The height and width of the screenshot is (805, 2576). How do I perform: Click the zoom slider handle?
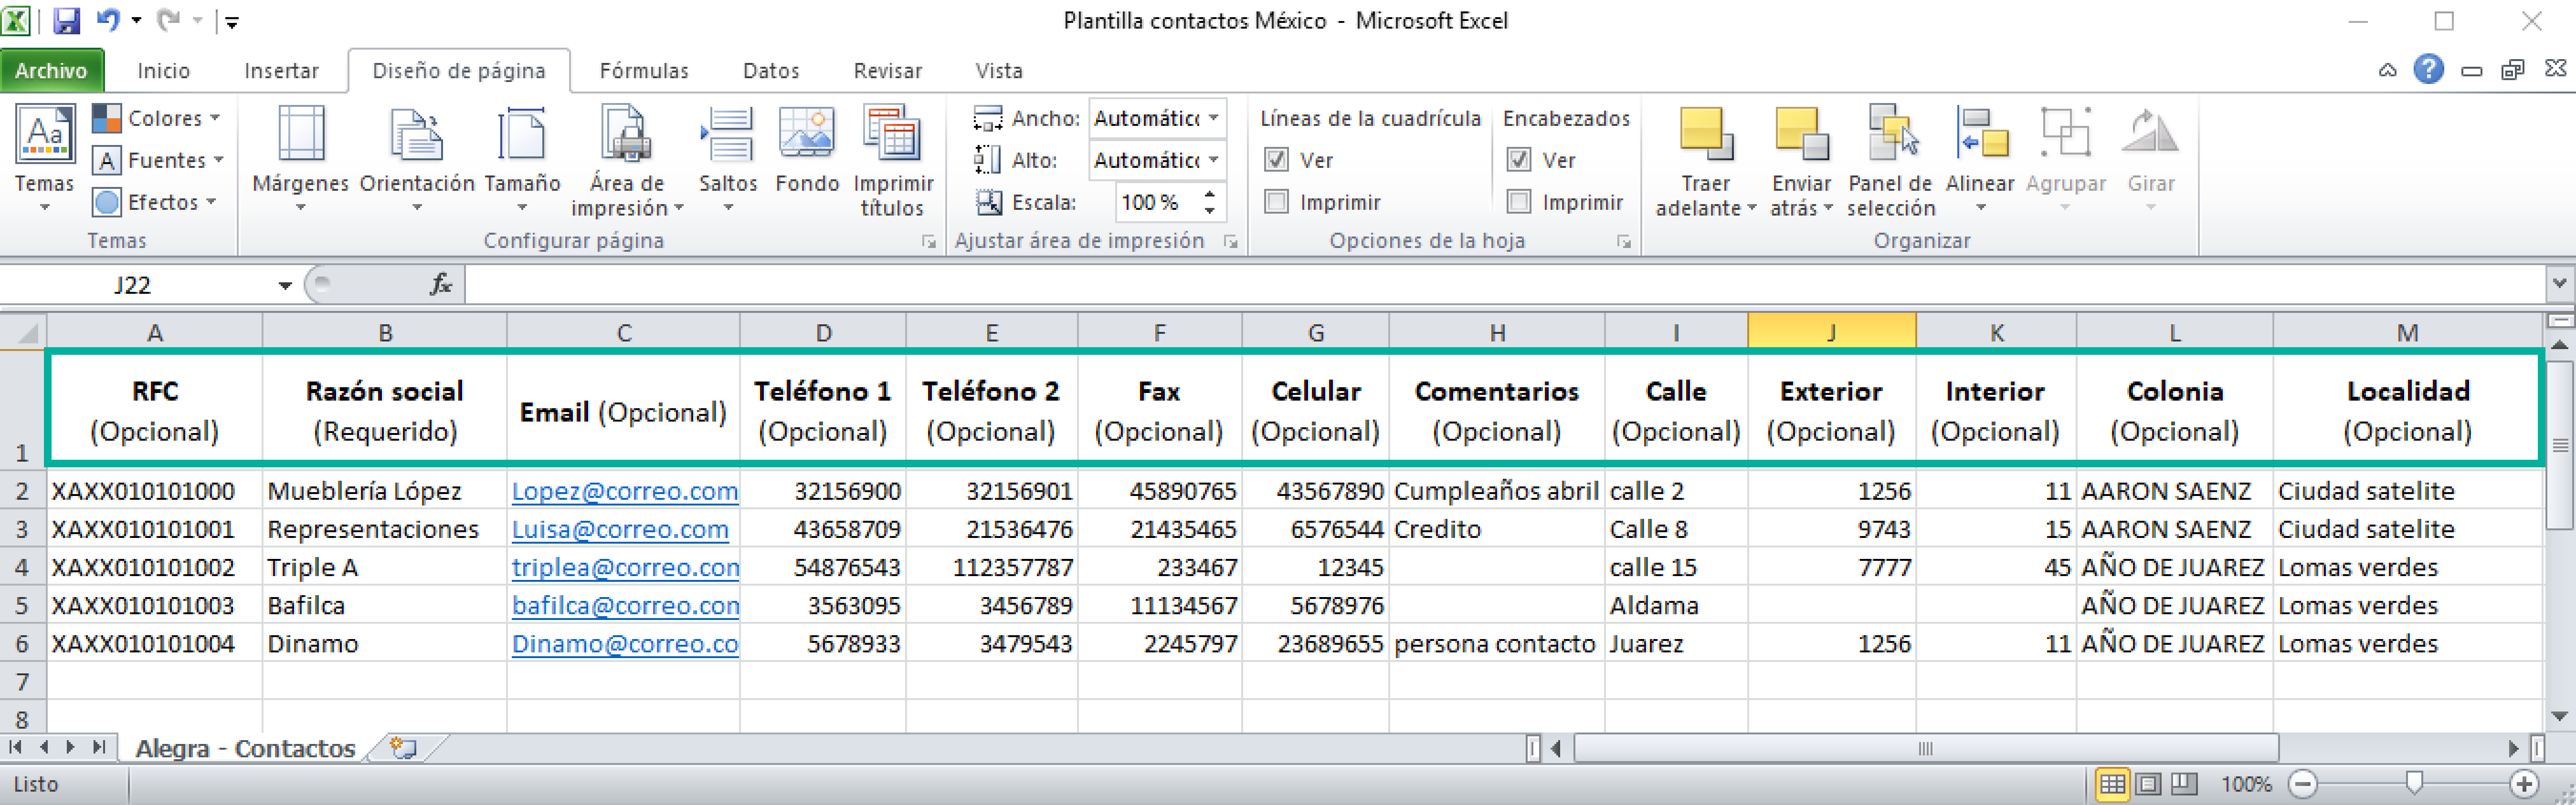tap(2414, 783)
